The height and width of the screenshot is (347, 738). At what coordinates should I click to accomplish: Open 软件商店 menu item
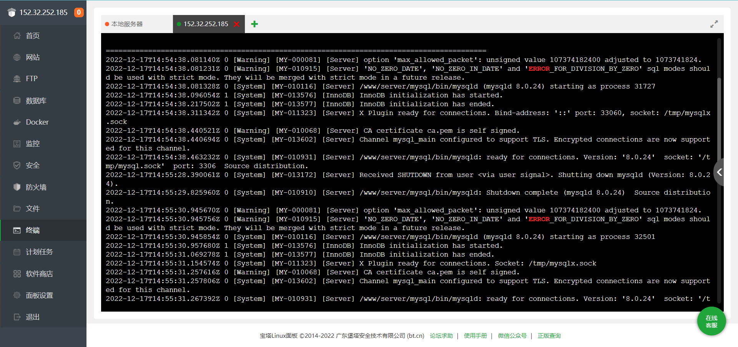[43, 274]
